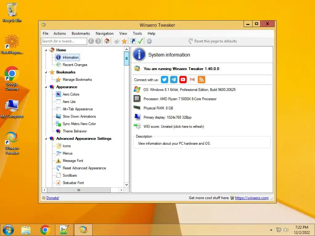Open the https://winaero.com link
The image size is (315, 236).
(x=252, y=198)
